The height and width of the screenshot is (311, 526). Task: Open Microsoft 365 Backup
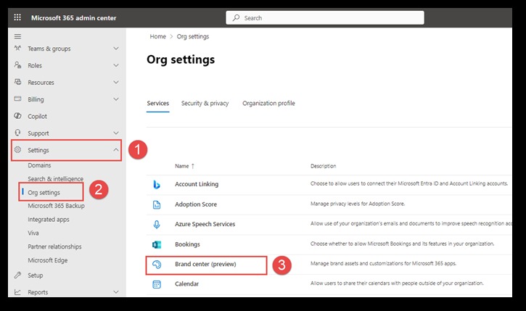tap(56, 206)
